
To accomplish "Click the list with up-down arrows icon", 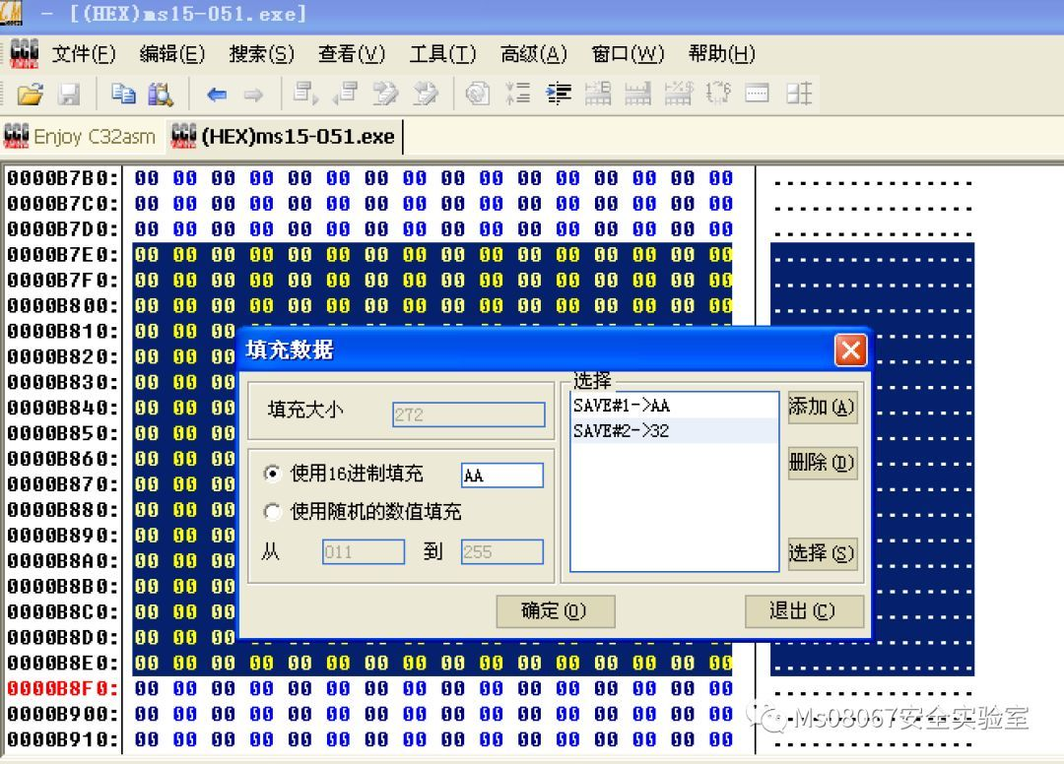I will click(518, 93).
